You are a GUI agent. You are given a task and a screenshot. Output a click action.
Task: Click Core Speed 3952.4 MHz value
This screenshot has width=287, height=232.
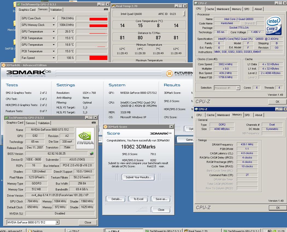[225, 64]
